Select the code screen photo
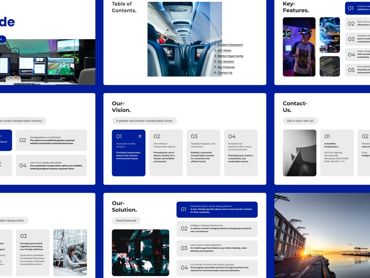The height and width of the screenshot is (278, 370). [330, 66]
